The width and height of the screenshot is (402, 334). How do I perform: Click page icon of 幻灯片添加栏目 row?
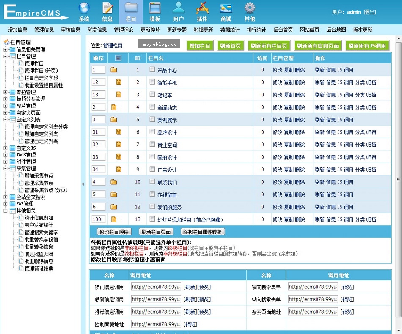(x=114, y=219)
